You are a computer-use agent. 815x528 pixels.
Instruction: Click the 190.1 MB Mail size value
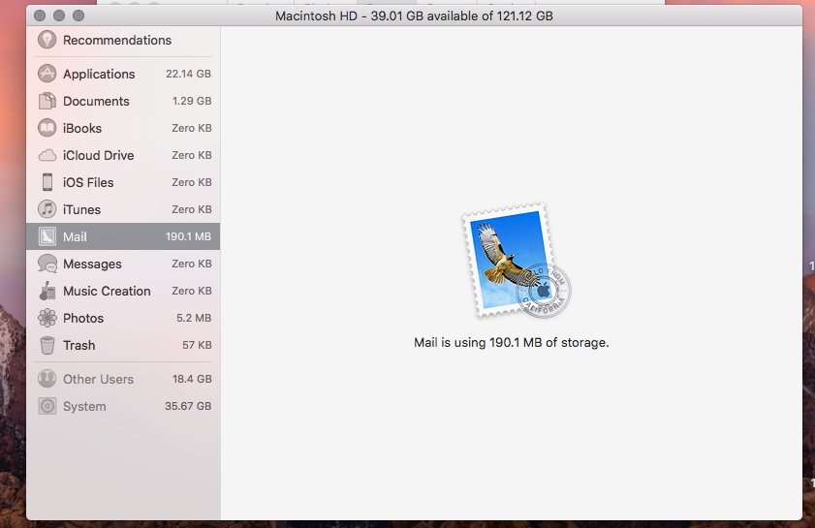[188, 236]
